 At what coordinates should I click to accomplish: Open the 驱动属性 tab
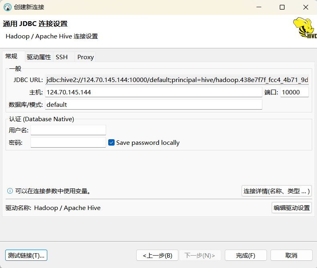pyautogui.click(x=38, y=57)
